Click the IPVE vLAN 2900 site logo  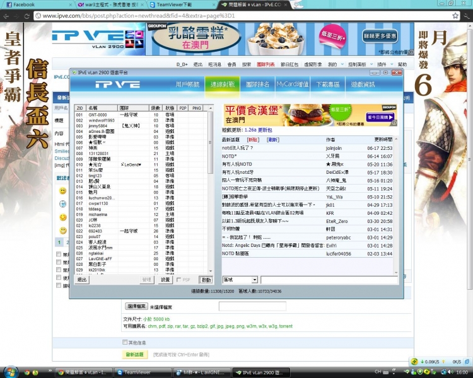coord(97,38)
